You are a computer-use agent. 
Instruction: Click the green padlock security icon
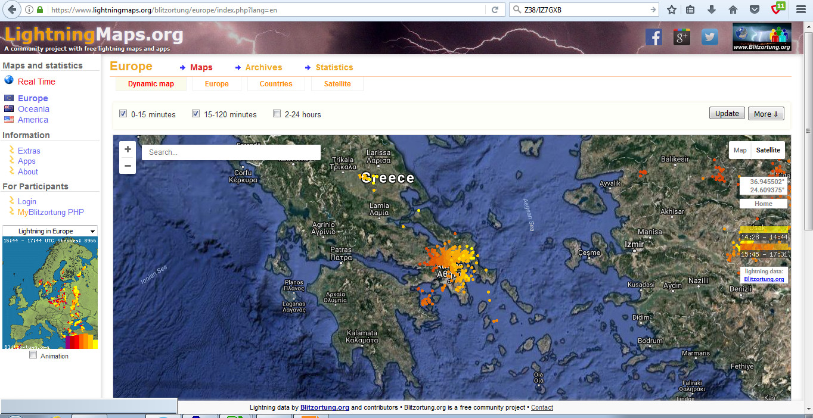(40, 10)
